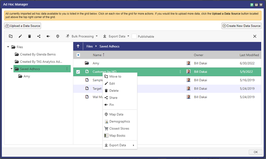The height and width of the screenshot is (159, 266).
Task: Open the Amy folder row icon
Action: pos(87,63)
